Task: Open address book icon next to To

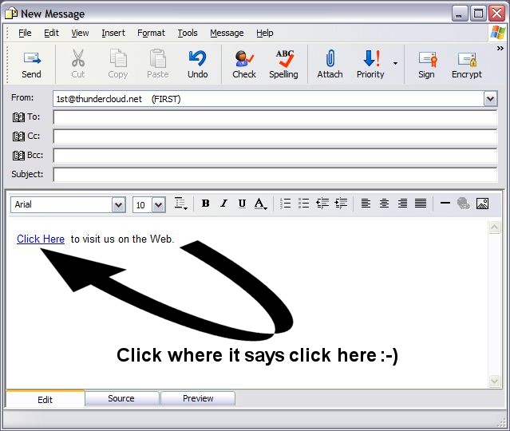Action: (x=18, y=117)
